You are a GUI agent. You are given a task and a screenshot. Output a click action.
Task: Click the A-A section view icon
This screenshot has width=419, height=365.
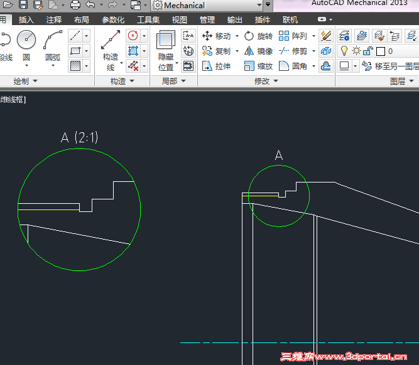point(188,36)
